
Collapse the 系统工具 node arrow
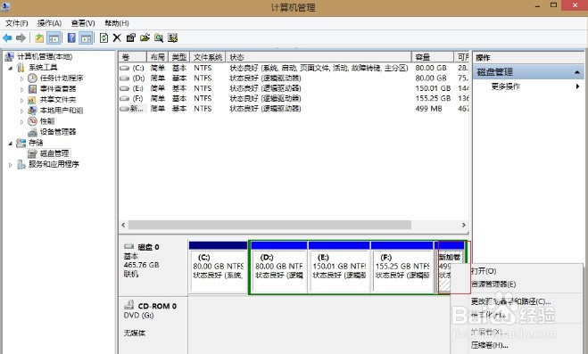pos(11,68)
